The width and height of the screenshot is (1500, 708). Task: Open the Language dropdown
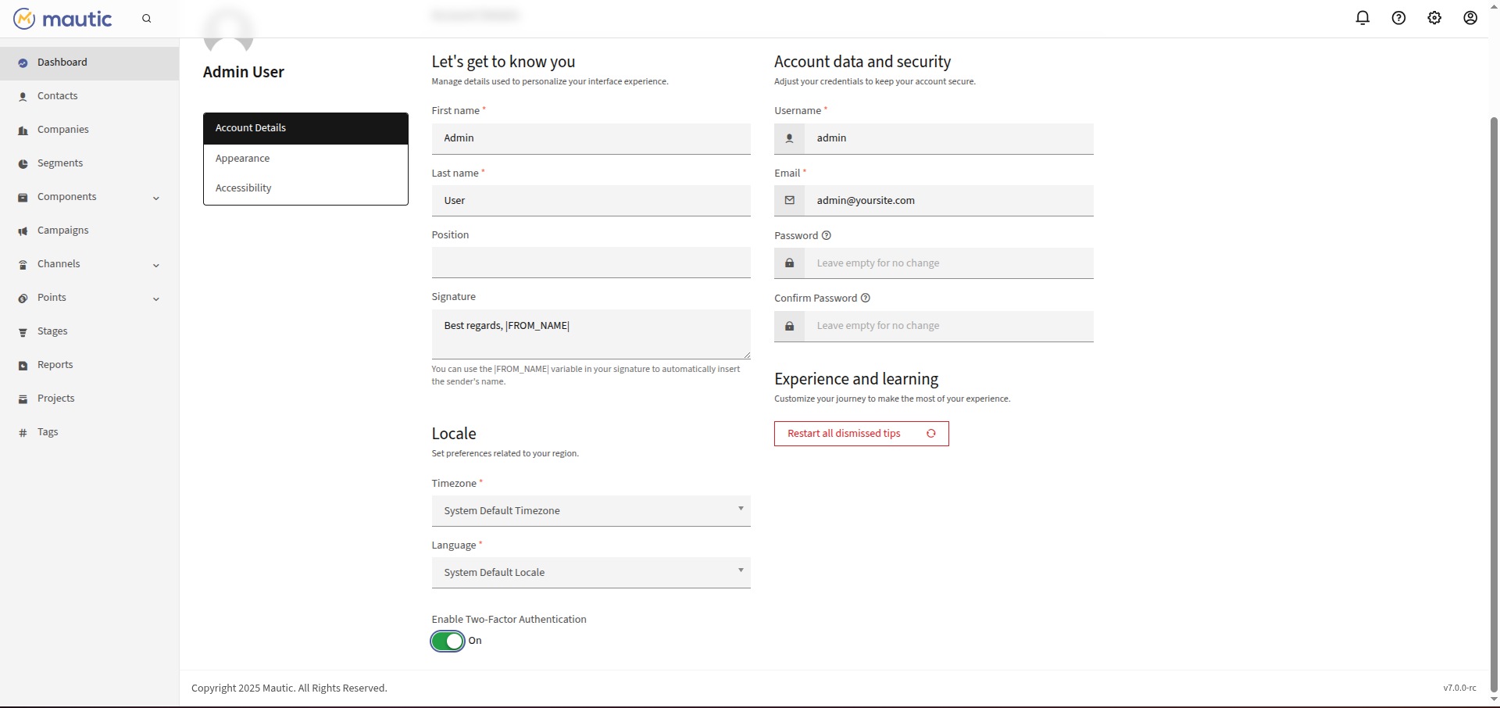pyautogui.click(x=591, y=573)
